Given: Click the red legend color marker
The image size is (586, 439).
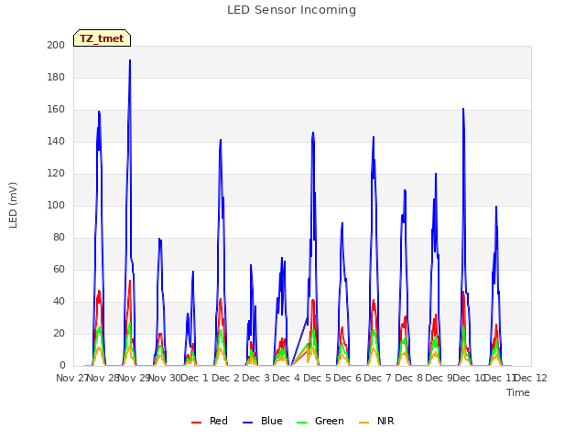Looking at the screenshot, I should tap(197, 423).
